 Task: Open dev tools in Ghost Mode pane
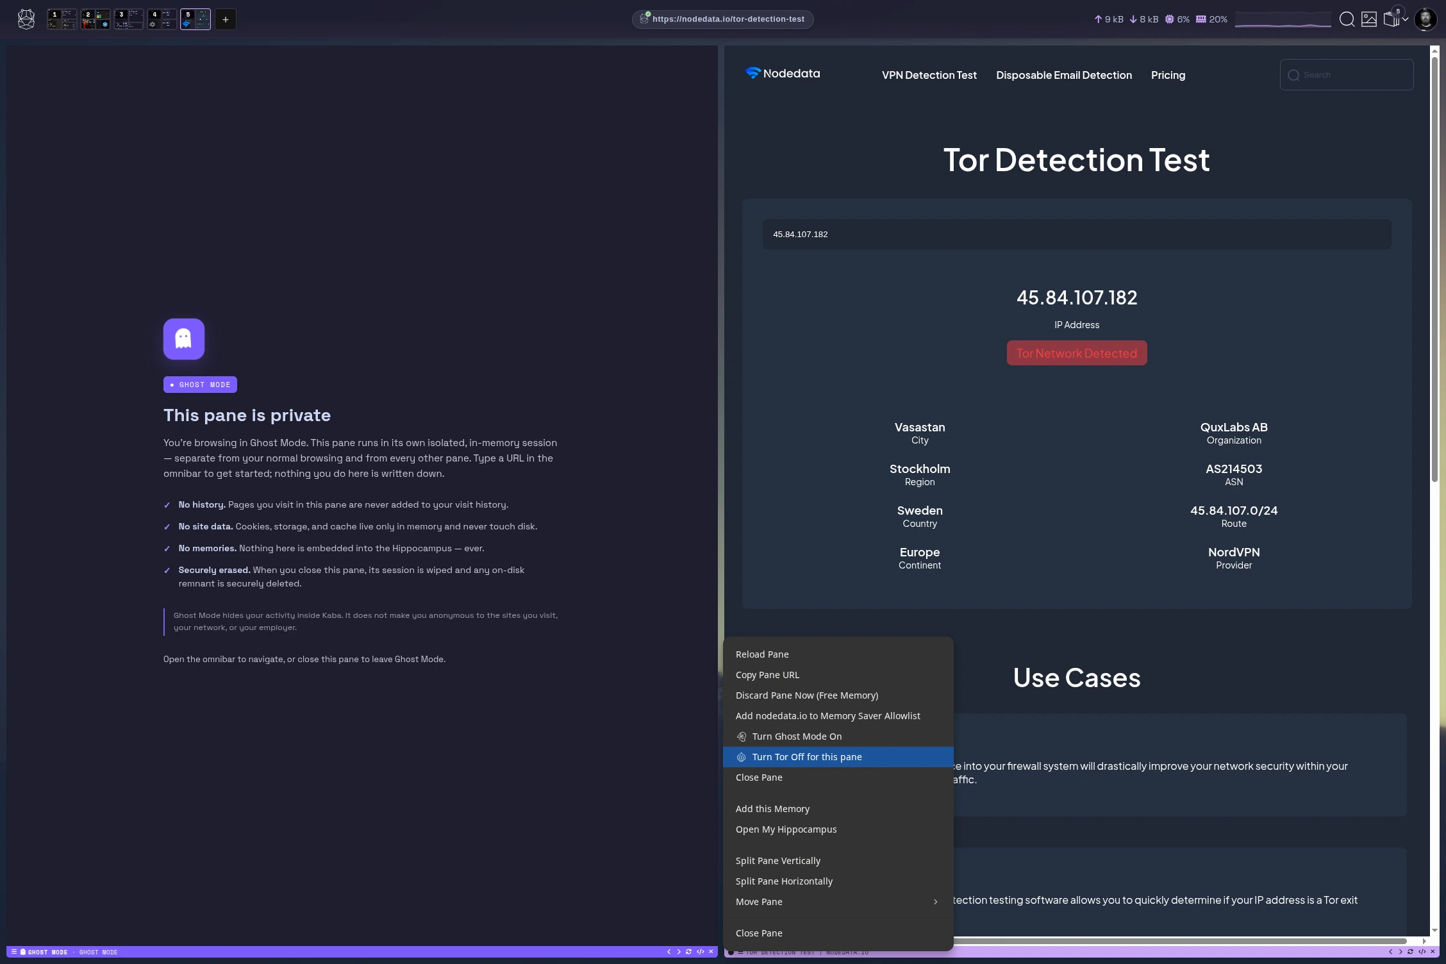coord(700,952)
